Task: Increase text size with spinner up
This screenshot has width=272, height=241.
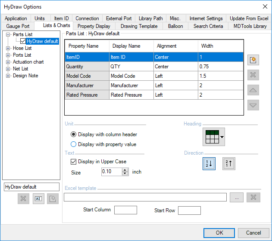Action: [x=125, y=170]
